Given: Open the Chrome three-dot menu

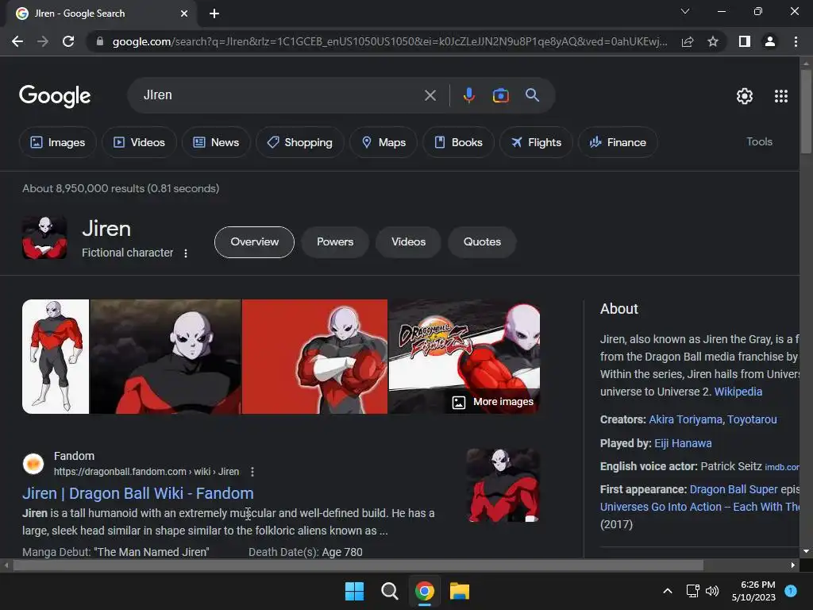Looking at the screenshot, I should tap(796, 41).
